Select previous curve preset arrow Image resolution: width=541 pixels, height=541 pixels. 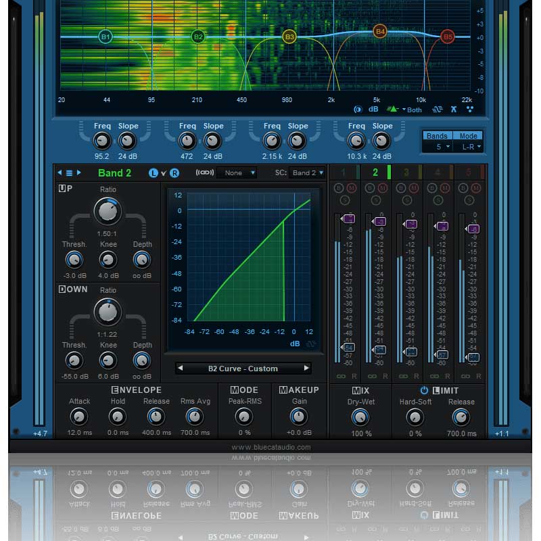[180, 368]
